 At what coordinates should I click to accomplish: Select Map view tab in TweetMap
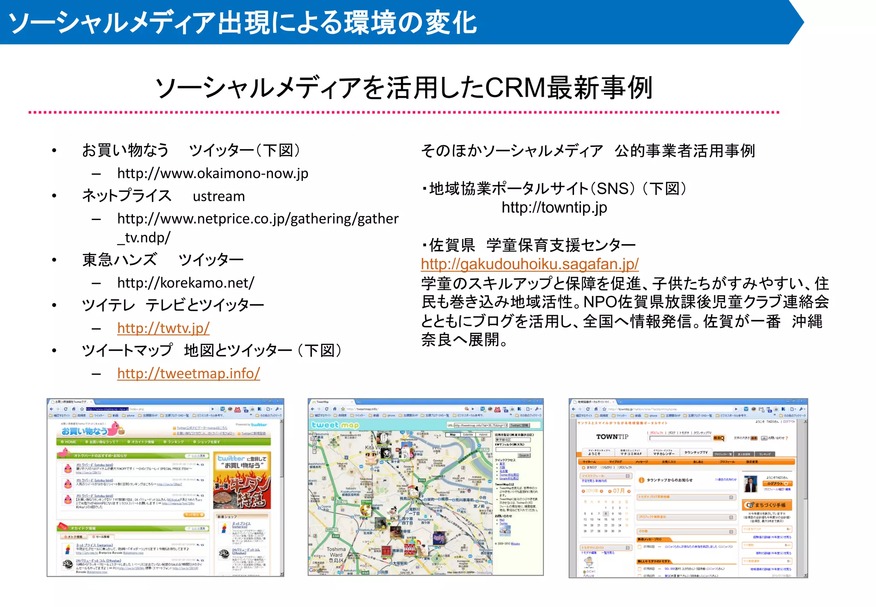pos(453,434)
